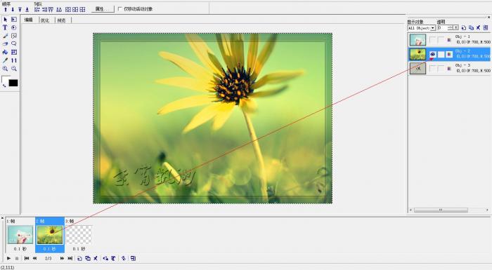The width and height of the screenshot is (492, 270).
Task: Switch to the 预览 (Preview) tab
Action: (x=62, y=20)
